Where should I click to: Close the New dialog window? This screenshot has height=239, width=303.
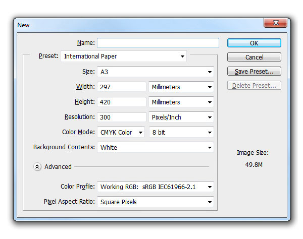[275, 23]
